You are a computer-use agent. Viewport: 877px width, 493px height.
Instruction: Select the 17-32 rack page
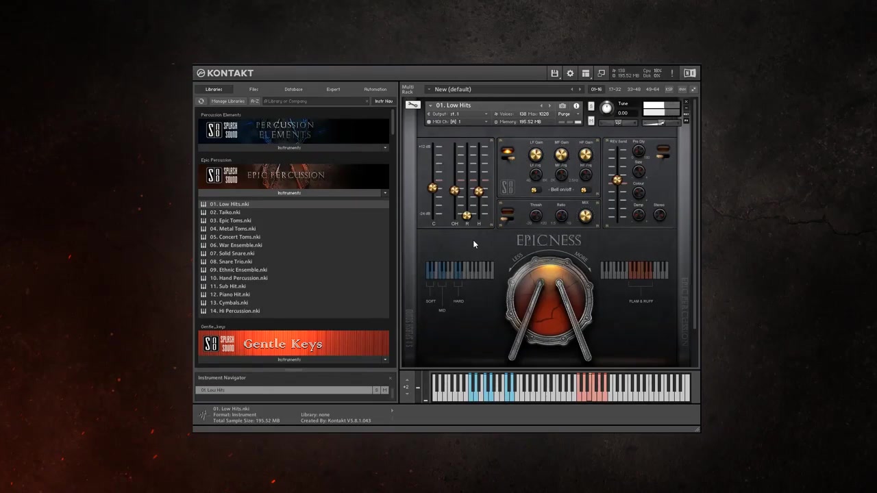(615, 90)
